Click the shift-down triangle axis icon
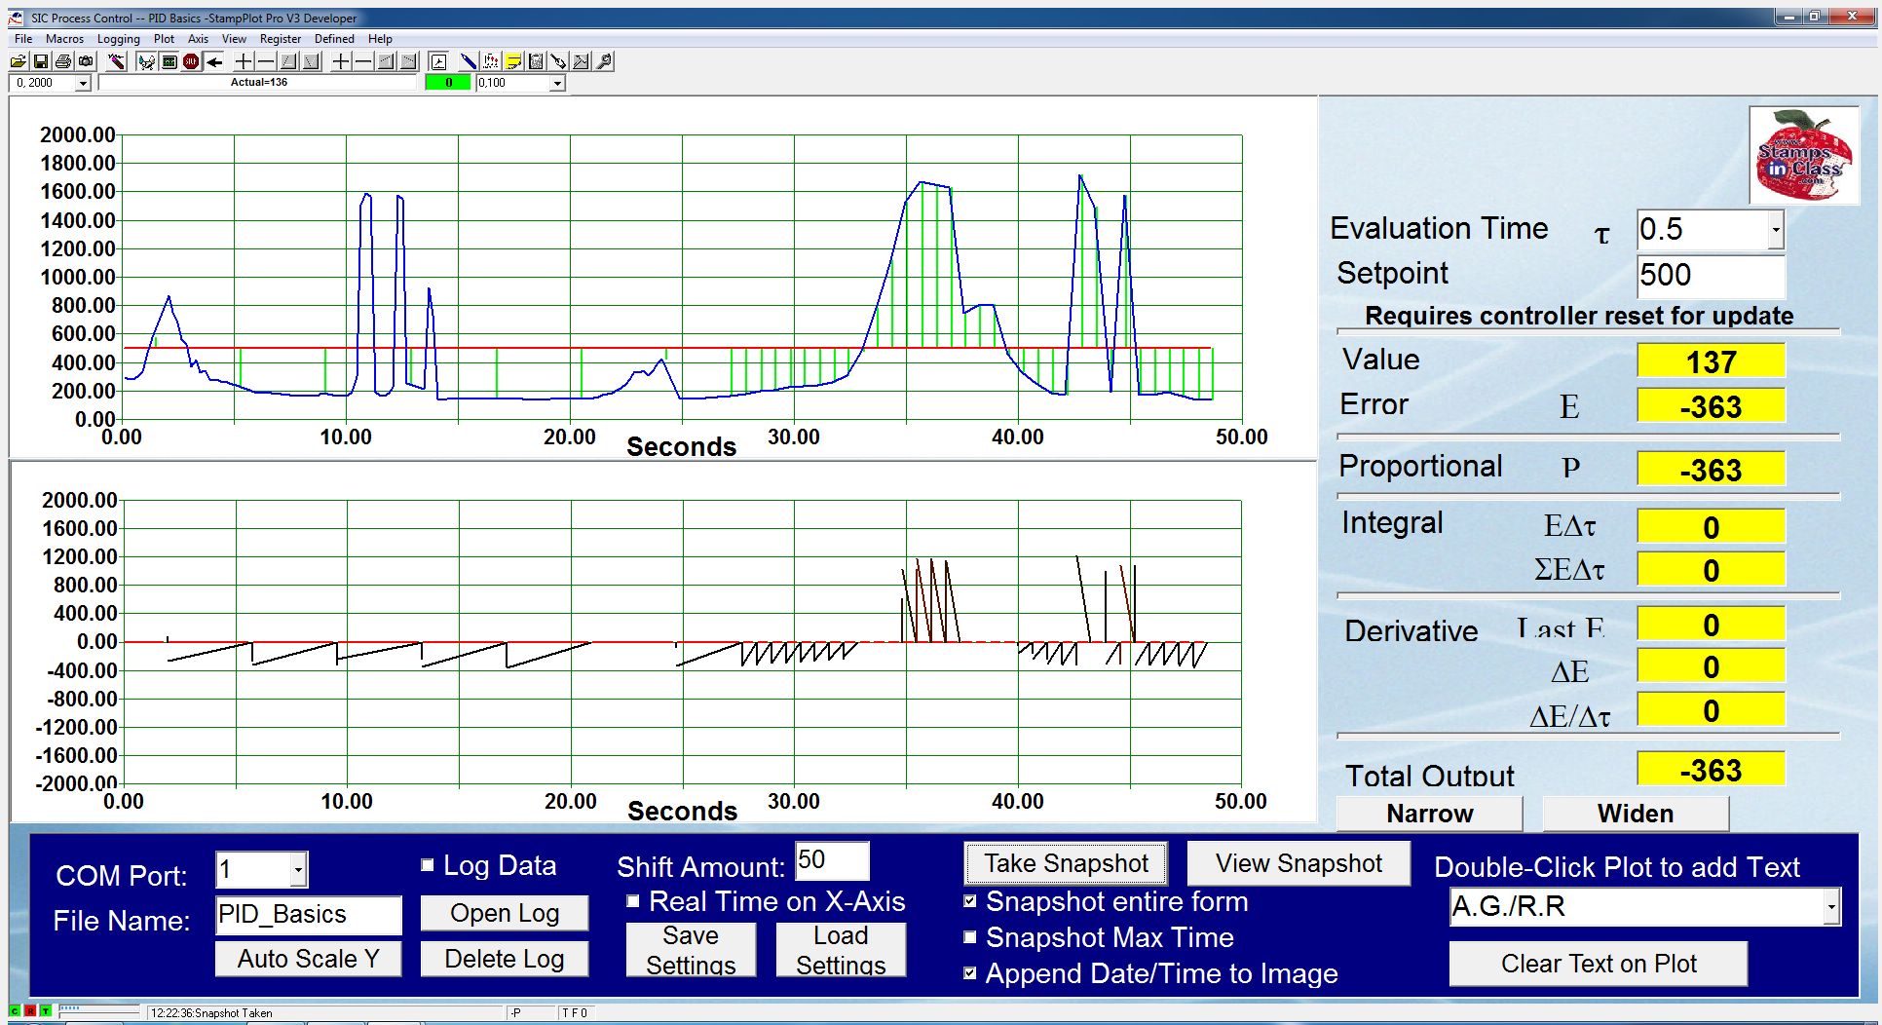This screenshot has width=1882, height=1025. 311,61
